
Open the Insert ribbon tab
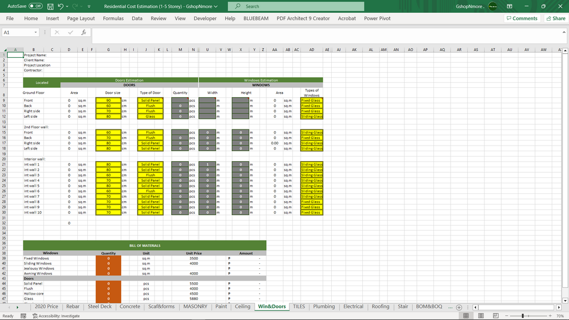(52, 18)
